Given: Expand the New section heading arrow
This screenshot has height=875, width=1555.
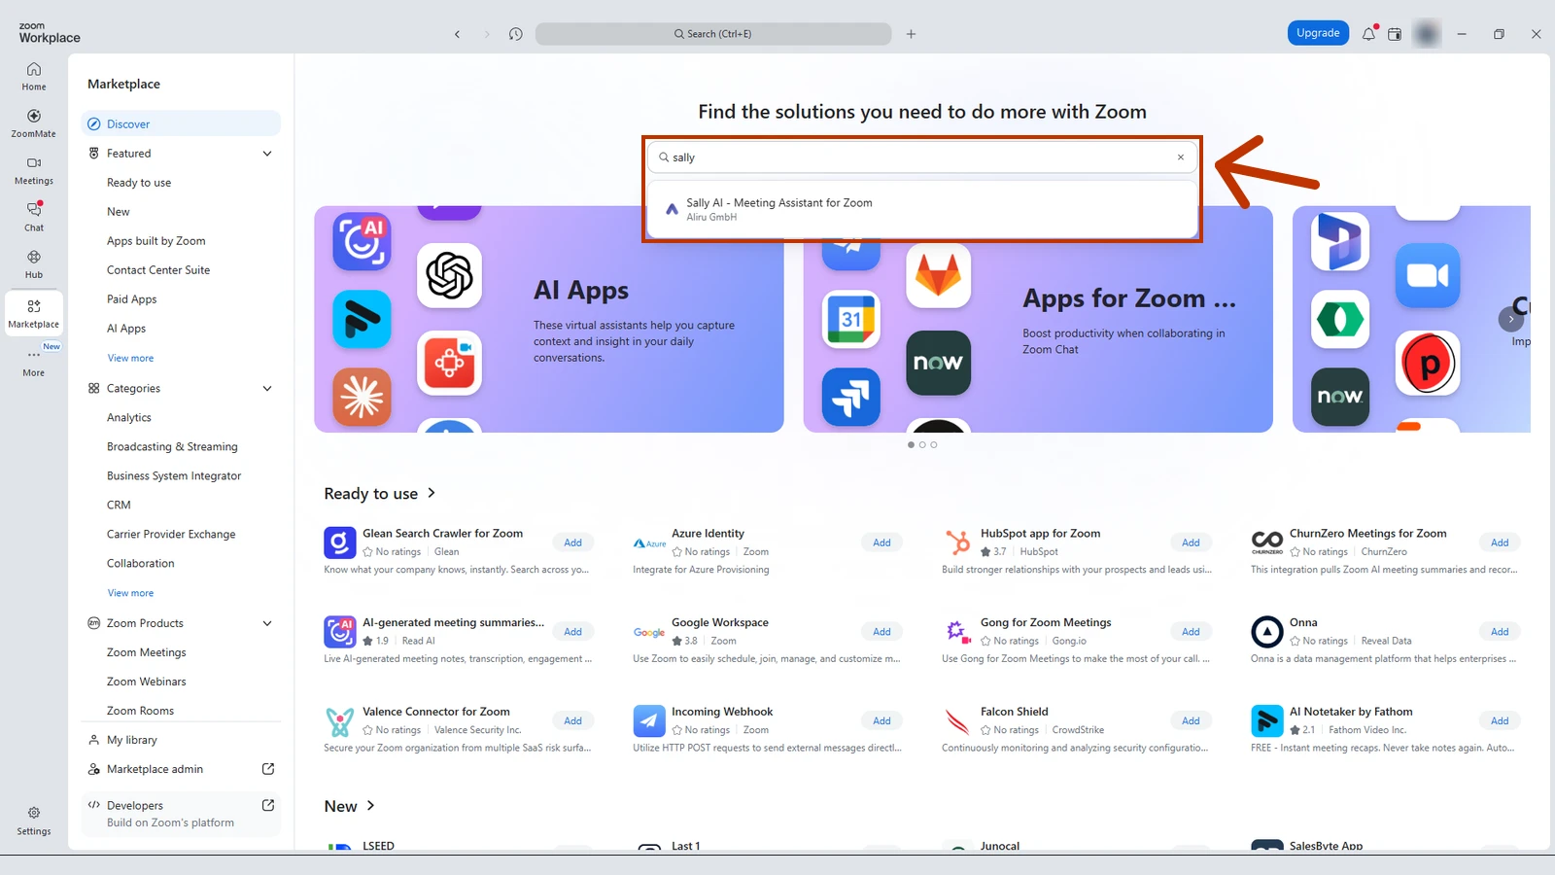Looking at the screenshot, I should [x=370, y=806].
